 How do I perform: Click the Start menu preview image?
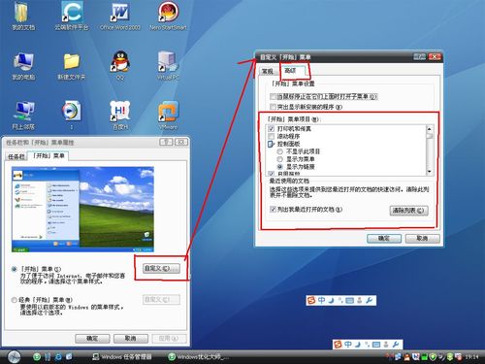coord(82,210)
